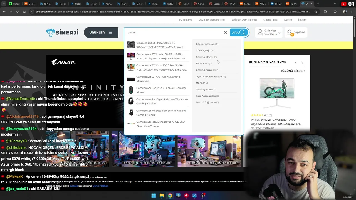
Task: Open the browser home page icon
Action: 24,12
